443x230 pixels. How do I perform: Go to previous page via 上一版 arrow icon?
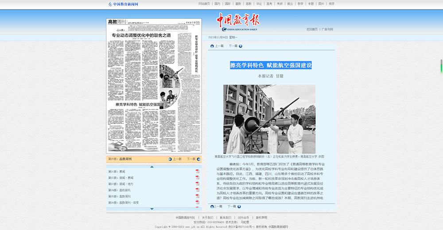(x=170, y=159)
